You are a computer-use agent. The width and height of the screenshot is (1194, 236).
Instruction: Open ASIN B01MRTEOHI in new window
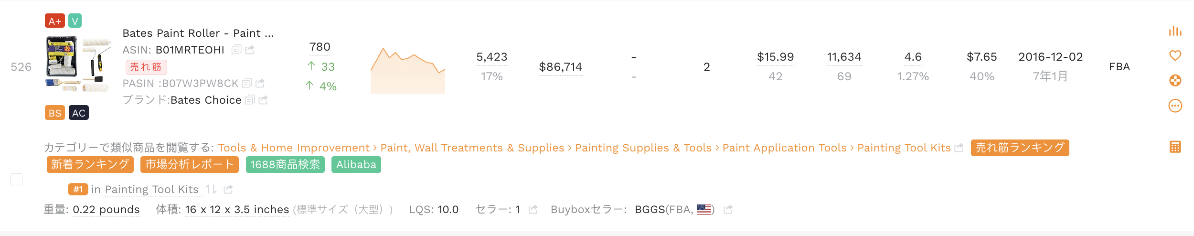click(250, 50)
